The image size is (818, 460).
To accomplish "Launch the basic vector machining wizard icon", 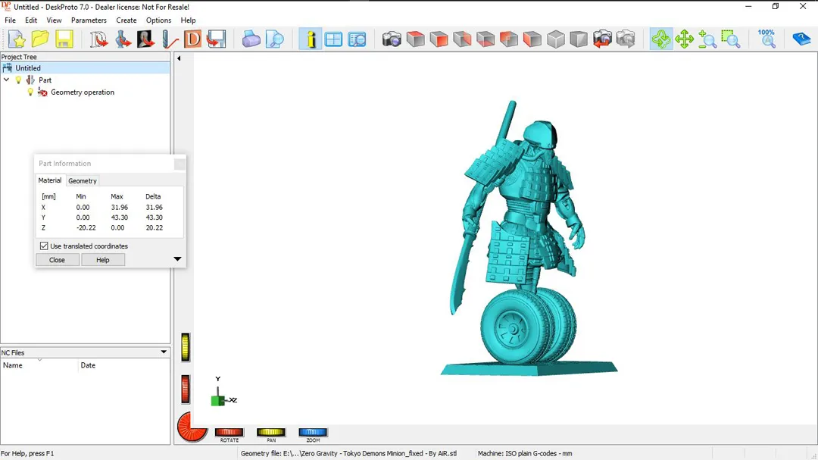I will click(98, 39).
